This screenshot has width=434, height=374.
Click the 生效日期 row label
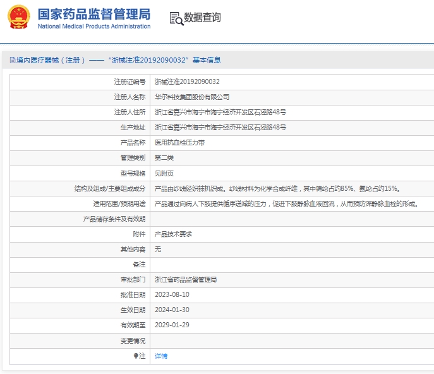[133, 310]
